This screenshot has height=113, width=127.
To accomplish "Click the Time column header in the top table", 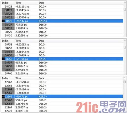I will coord(18,3).
